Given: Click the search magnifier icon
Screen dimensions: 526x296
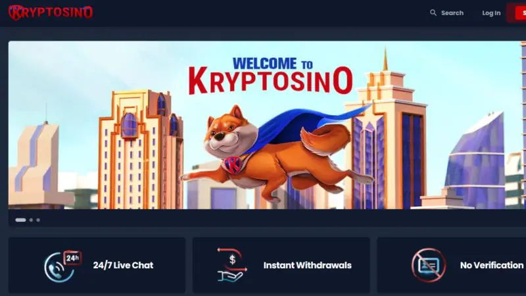Looking at the screenshot, I should [x=433, y=12].
